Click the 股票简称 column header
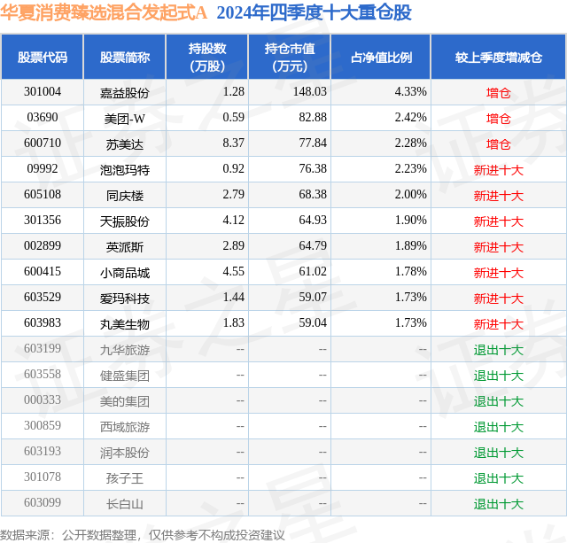 coord(125,58)
